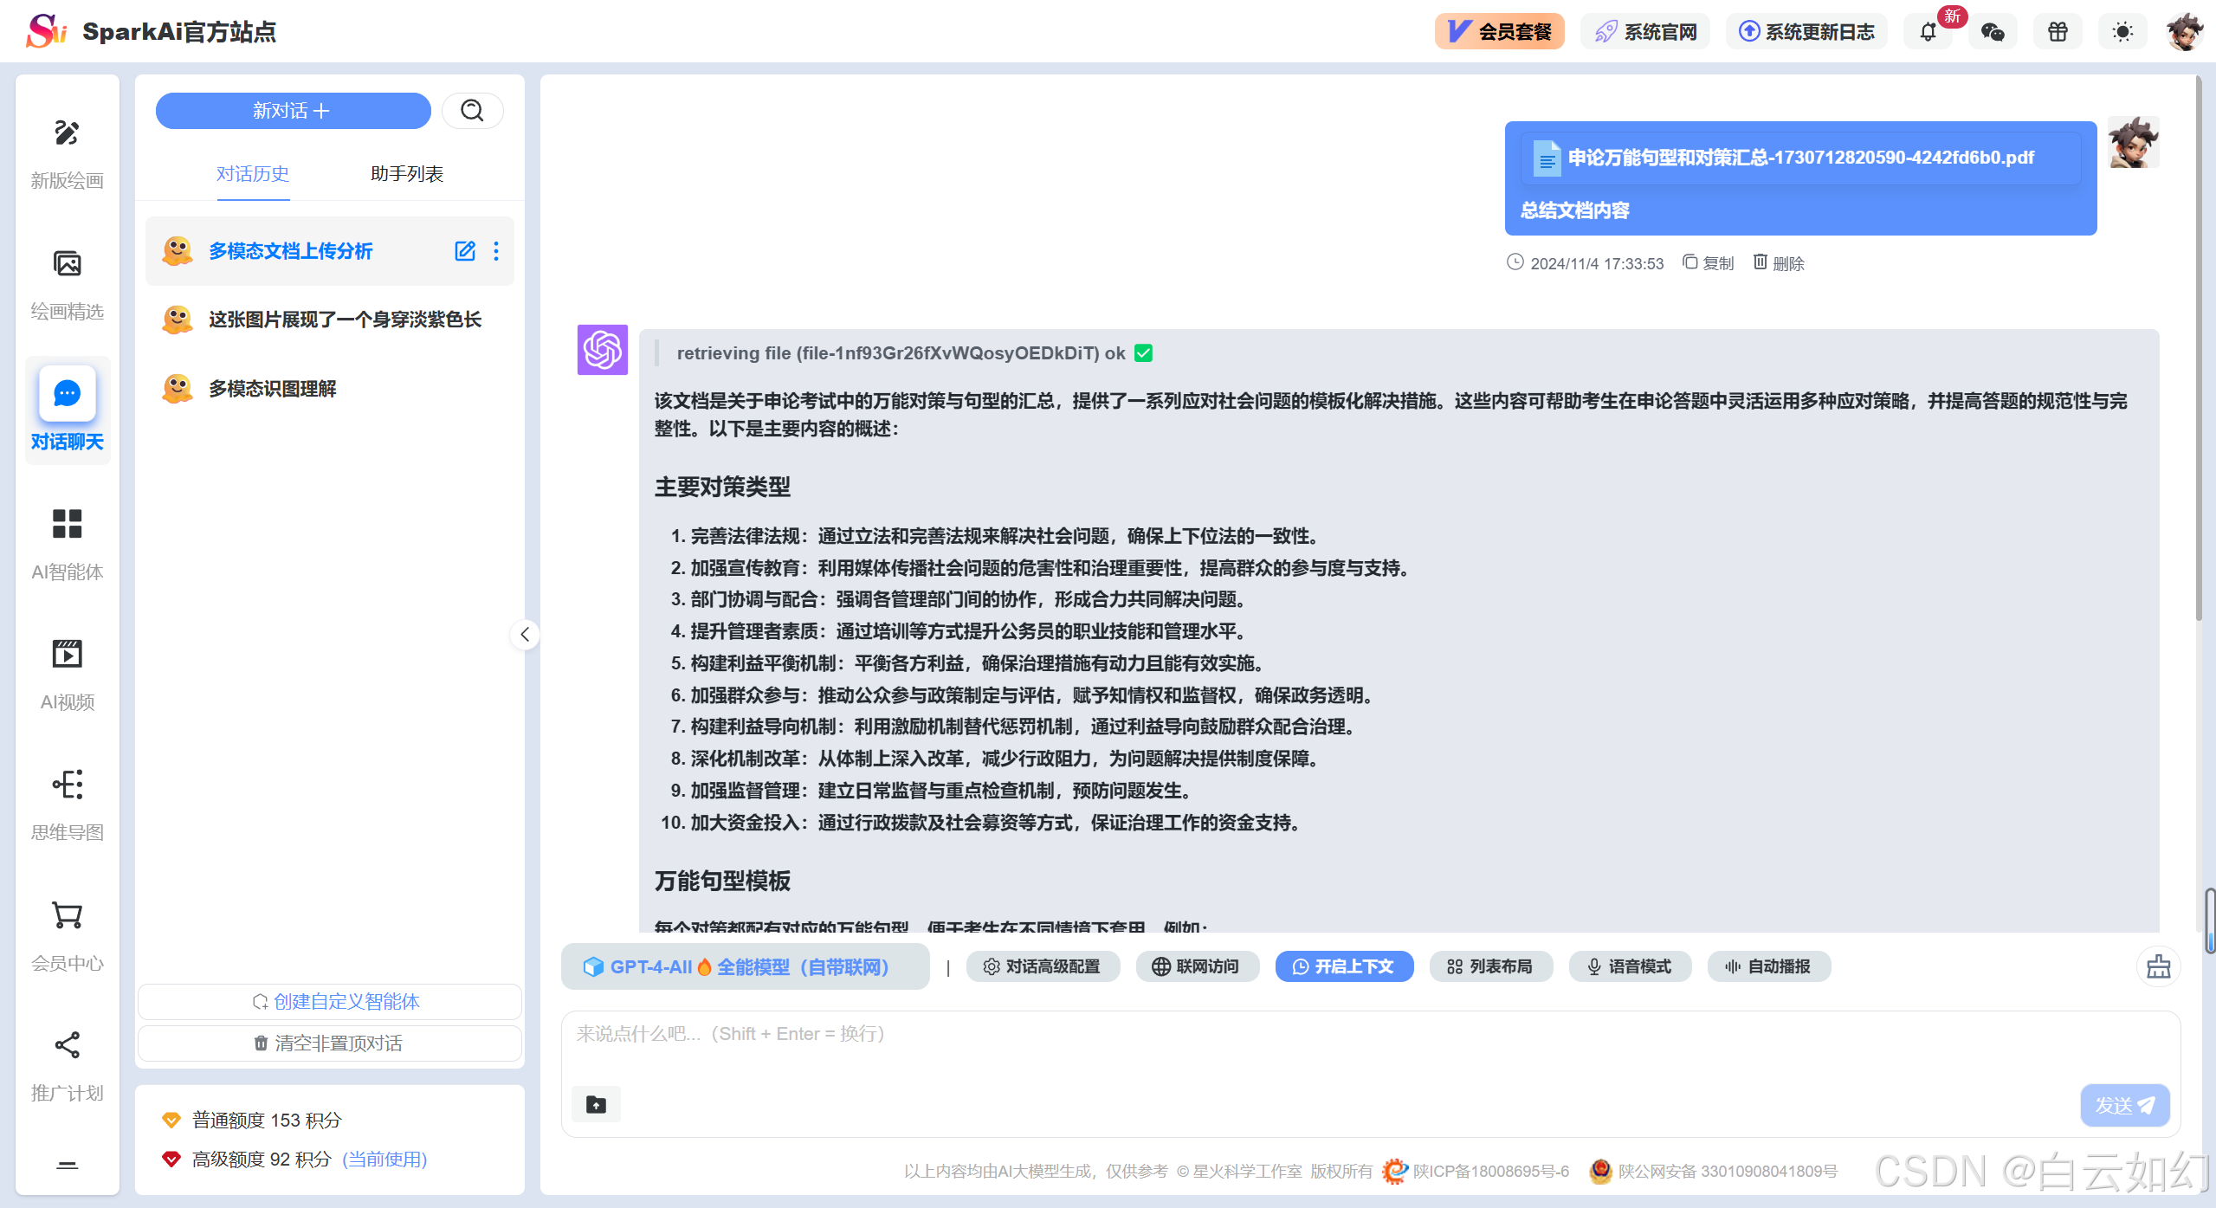Open the notification bell icon

[1928, 32]
